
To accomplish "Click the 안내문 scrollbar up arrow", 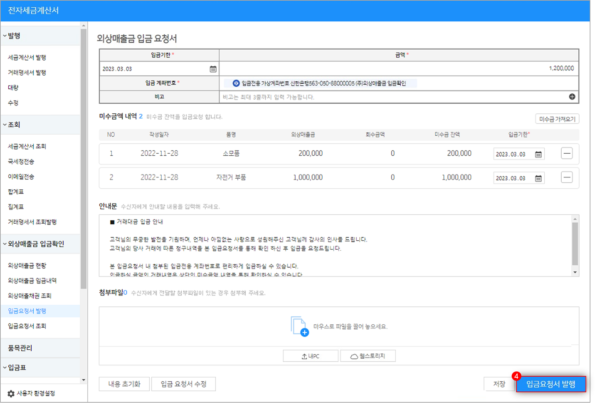I will (575, 219).
